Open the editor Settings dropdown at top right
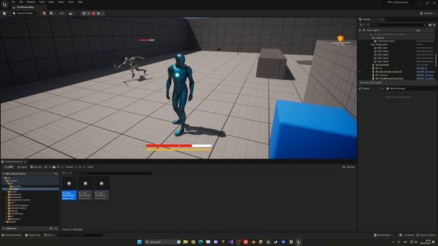Screen dimensions: 438x246 point(427,13)
